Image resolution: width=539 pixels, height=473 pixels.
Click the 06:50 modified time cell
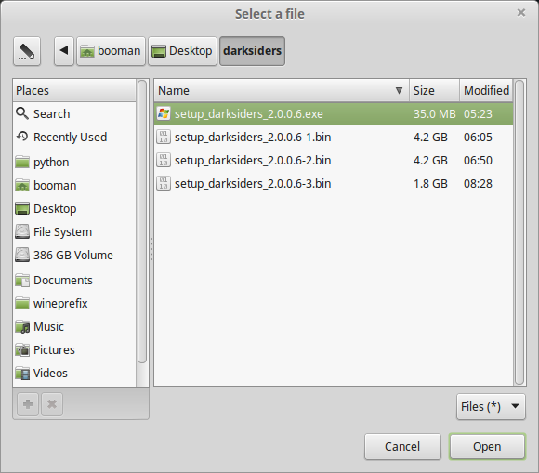point(478,160)
